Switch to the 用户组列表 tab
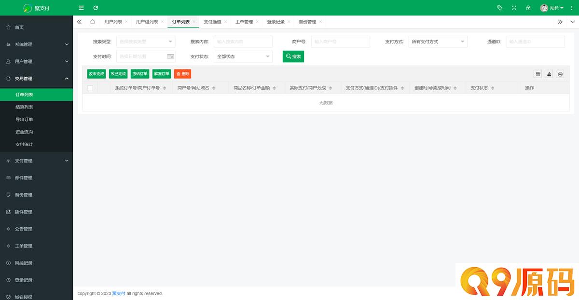 [x=147, y=22]
